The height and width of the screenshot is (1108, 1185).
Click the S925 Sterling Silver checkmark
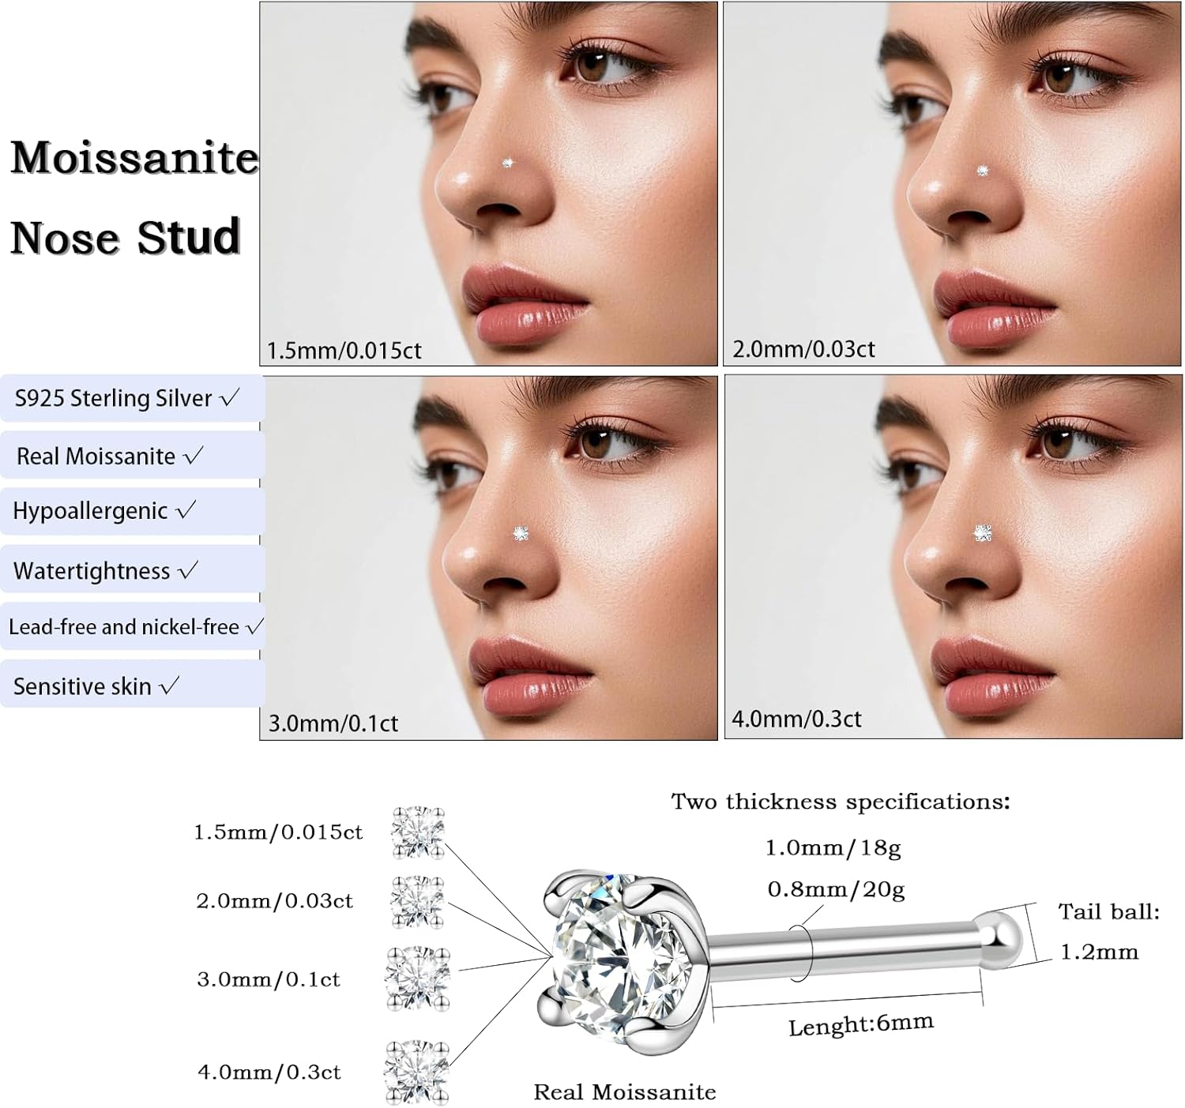coord(230,398)
